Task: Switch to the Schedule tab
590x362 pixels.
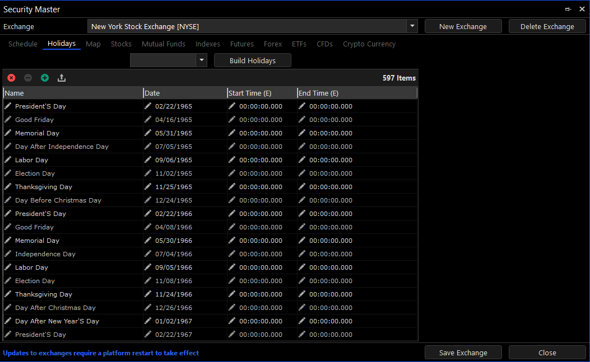Action: 23,44
